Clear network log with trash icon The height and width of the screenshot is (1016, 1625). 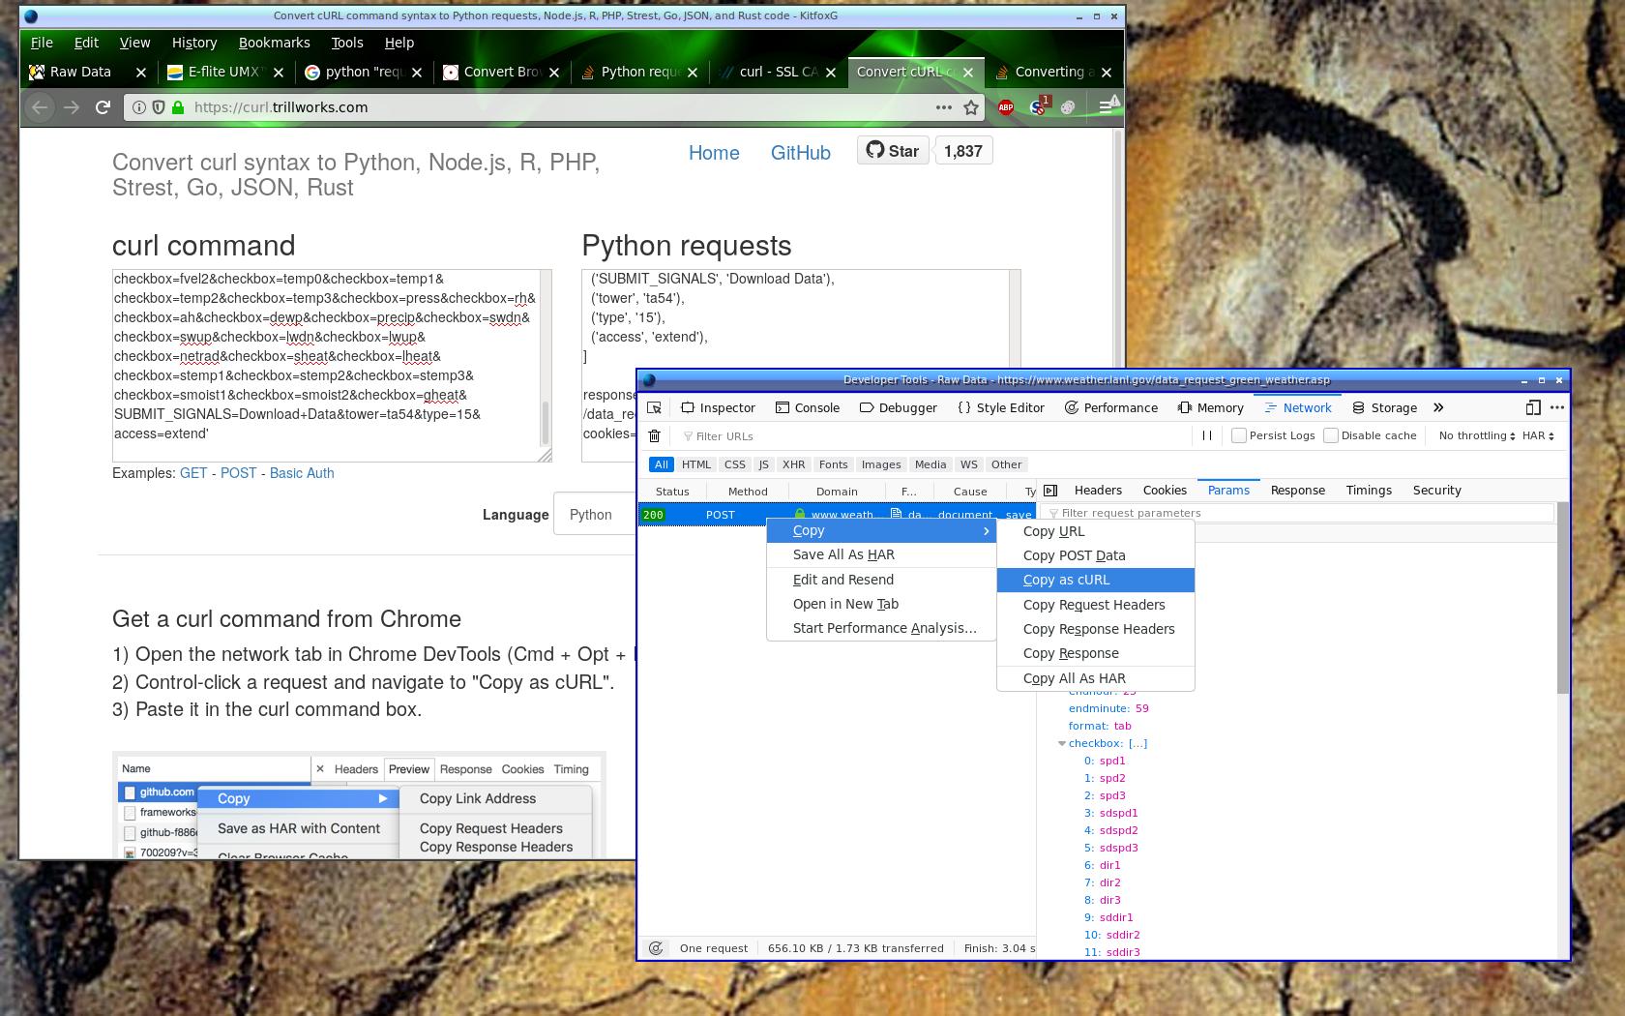(x=655, y=435)
